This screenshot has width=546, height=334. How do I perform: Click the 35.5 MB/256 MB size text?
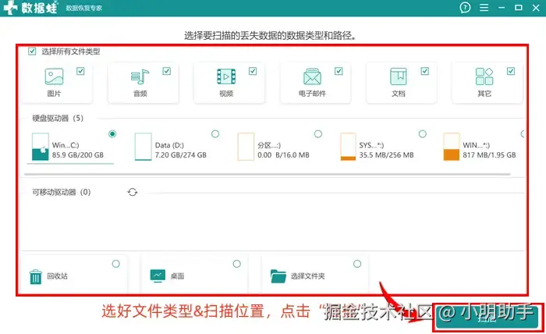coord(387,155)
